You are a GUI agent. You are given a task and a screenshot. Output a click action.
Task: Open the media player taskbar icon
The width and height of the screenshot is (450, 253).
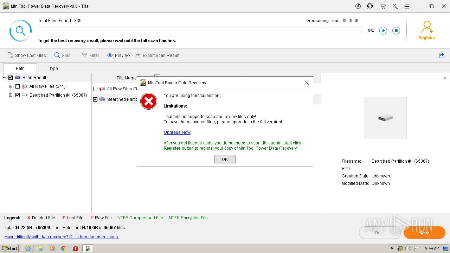coord(52,248)
